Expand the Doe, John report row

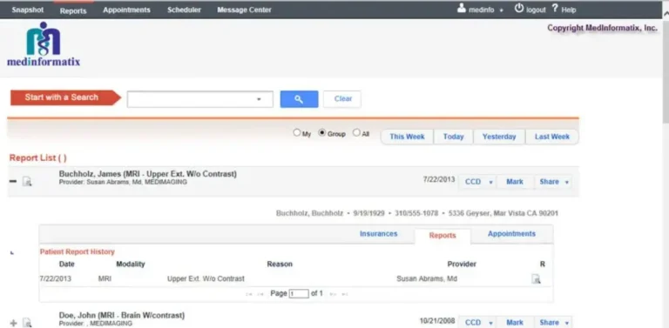pos(13,324)
